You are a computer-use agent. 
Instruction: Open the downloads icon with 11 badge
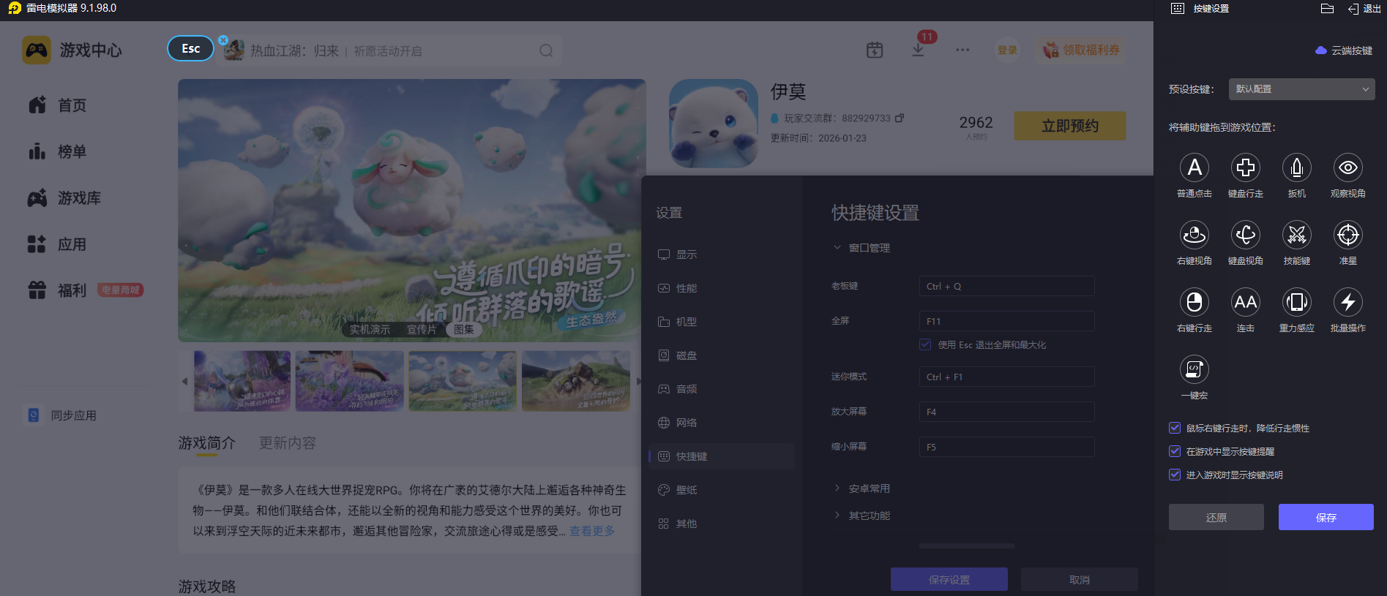point(918,50)
